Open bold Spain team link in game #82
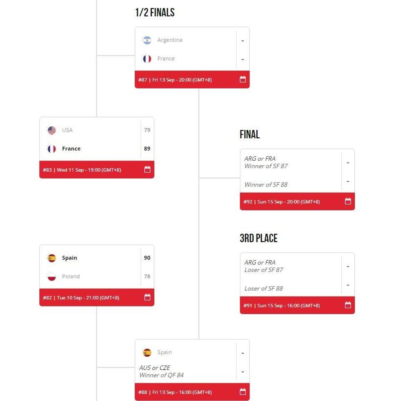This screenshot has width=409, height=401. click(69, 258)
